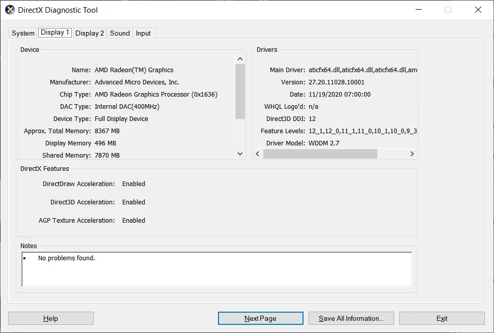Click the left arrow on the Drivers scrollbar
The image size is (494, 333).
coord(257,154)
